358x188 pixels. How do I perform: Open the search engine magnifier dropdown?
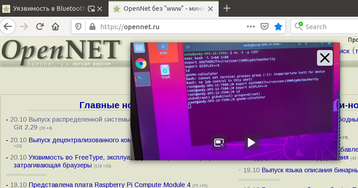pyautogui.click(x=298, y=26)
